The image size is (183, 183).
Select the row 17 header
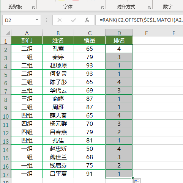point(6,174)
